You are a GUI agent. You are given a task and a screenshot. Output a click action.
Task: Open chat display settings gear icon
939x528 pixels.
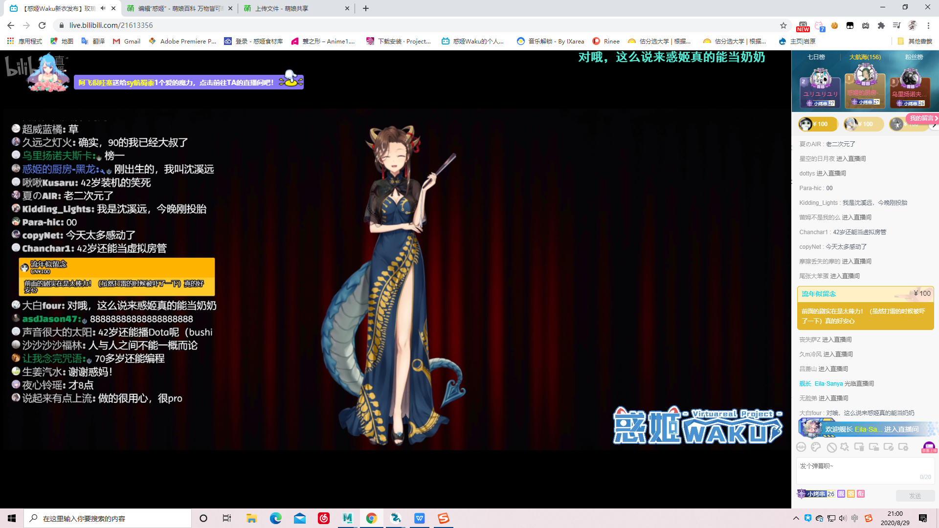(x=903, y=447)
